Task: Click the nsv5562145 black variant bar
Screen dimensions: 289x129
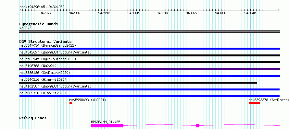Action: [x=149, y=62]
